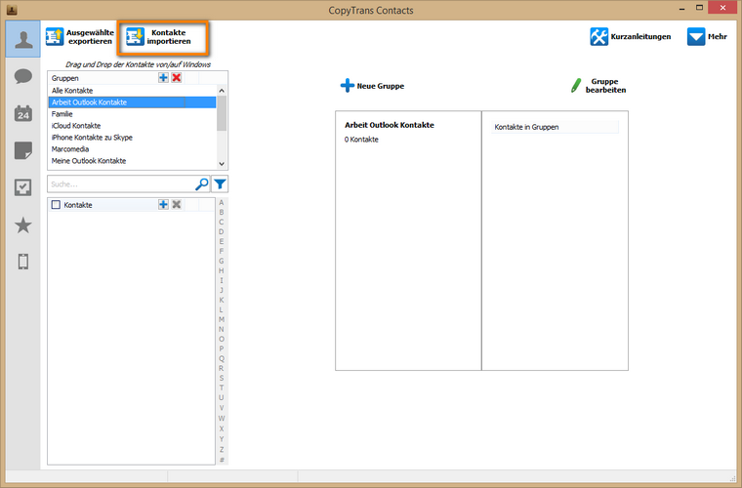Click the CopyTrans app icon in title bar
Image resolution: width=742 pixels, height=488 pixels.
[x=12, y=10]
